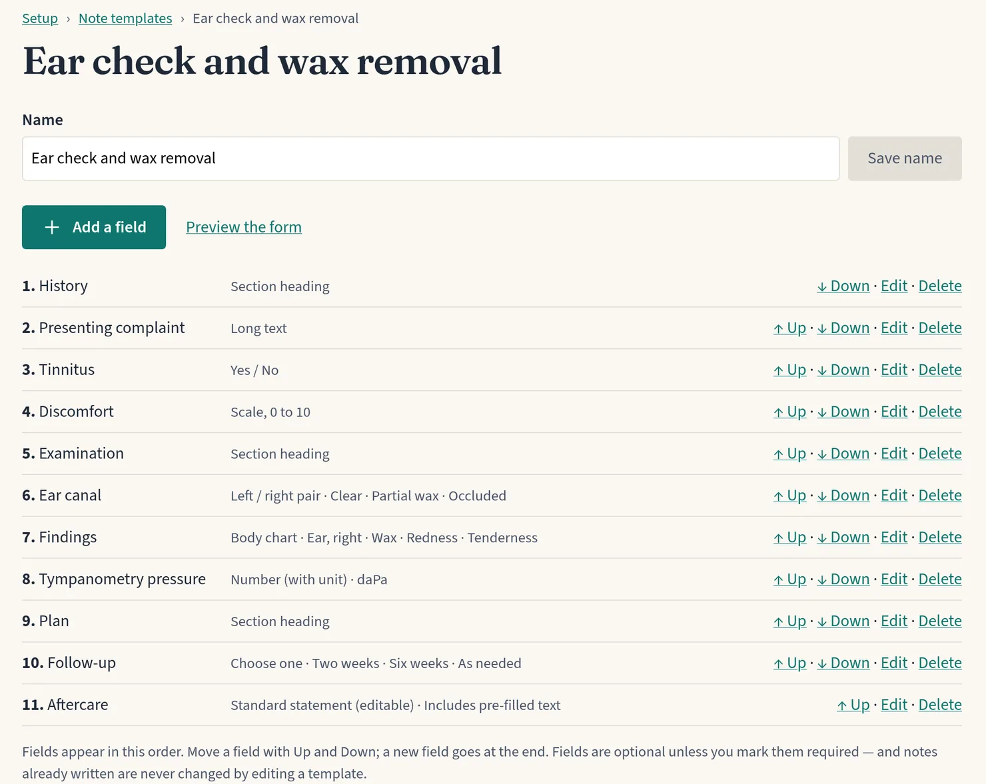
Task: Move the Follow-up field down
Action: [843, 663]
